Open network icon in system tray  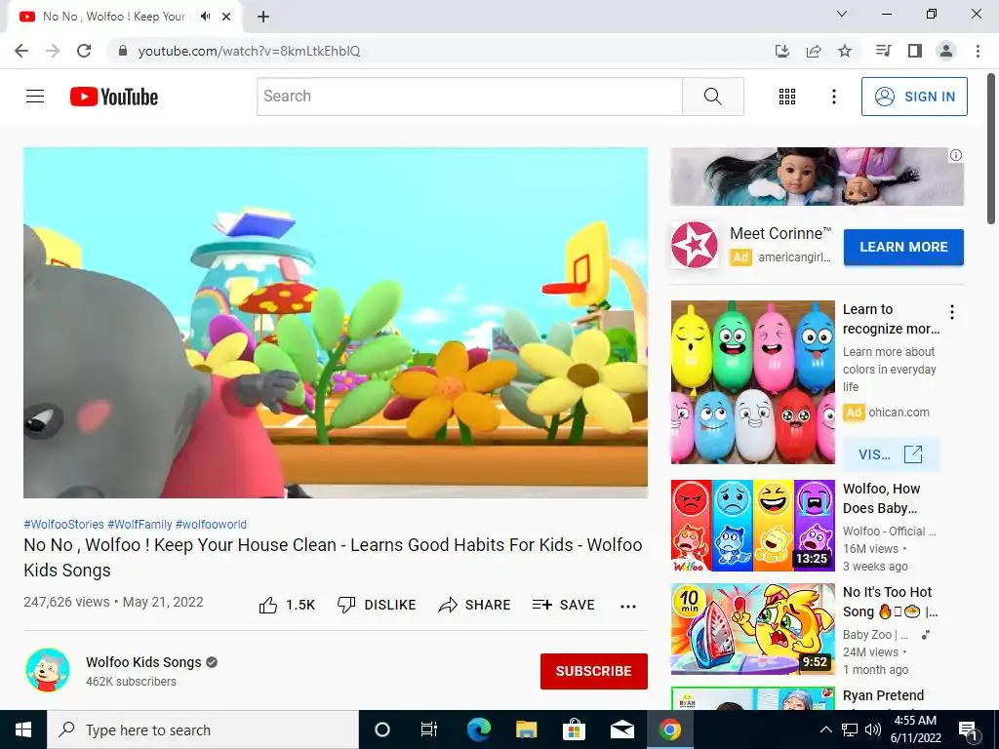tap(850, 729)
